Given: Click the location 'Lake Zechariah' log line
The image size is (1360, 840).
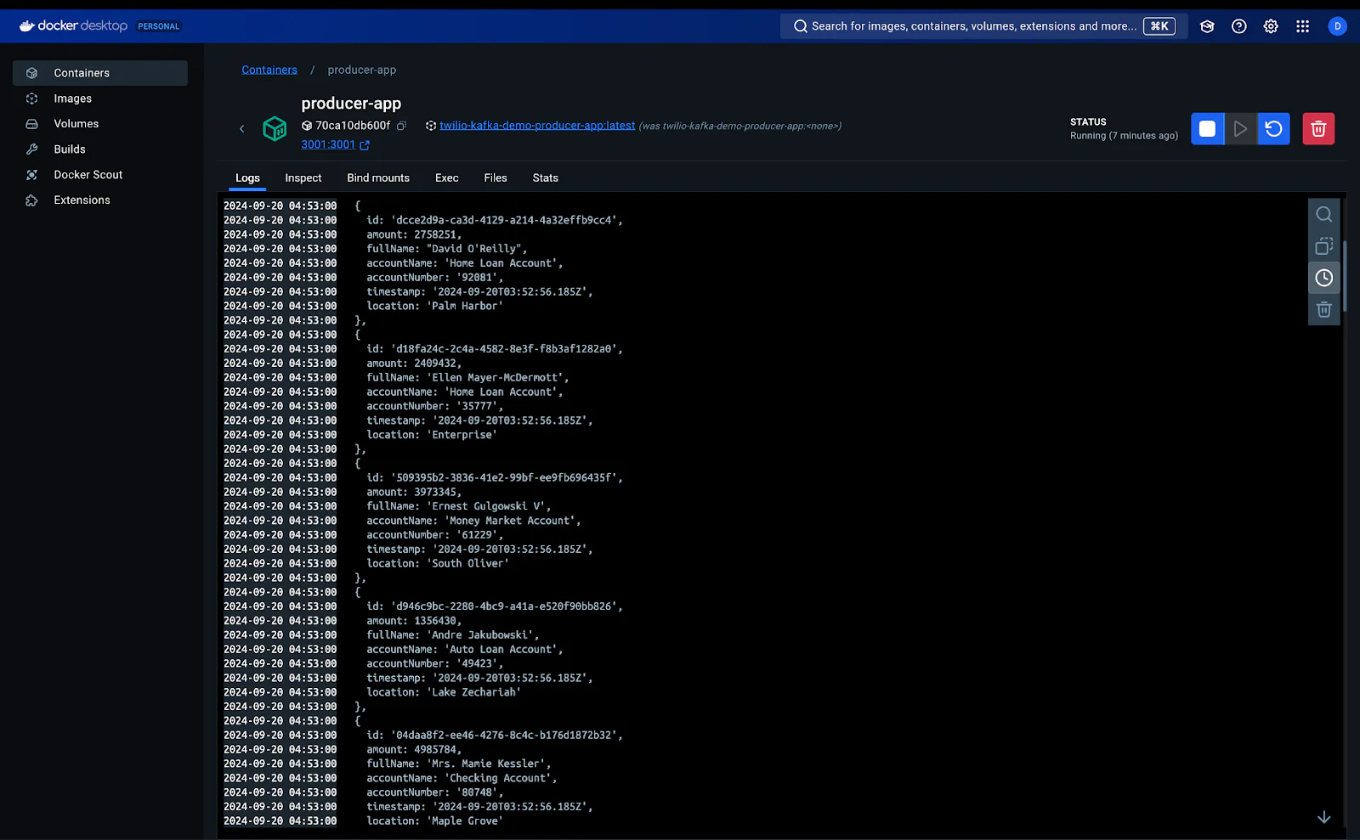Looking at the screenshot, I should (x=444, y=692).
